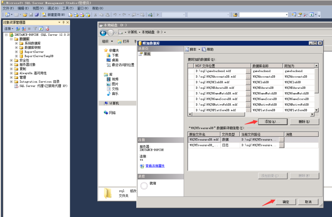Click the back arrow in file explorer window
Screen dimensions: 332x217
coord(103,32)
